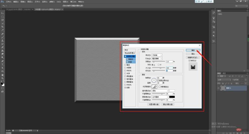Toggle the Use Global Light checkbox
Screen dimensions: 249x134
pyautogui.click(x=158, y=80)
